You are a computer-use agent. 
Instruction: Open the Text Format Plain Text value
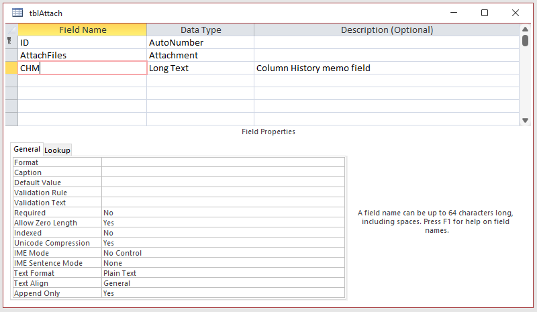(223, 273)
